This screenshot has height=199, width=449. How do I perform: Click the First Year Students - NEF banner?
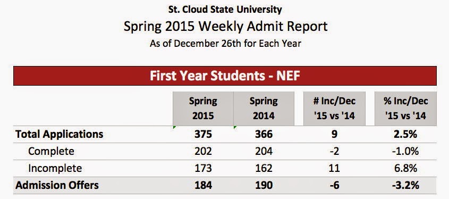point(225,76)
